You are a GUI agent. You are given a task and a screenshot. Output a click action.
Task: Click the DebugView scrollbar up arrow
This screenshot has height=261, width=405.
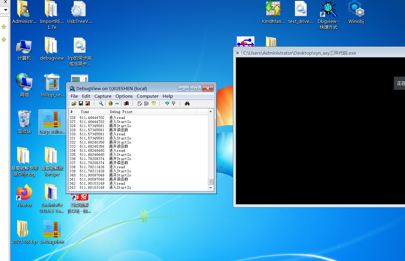coord(211,112)
